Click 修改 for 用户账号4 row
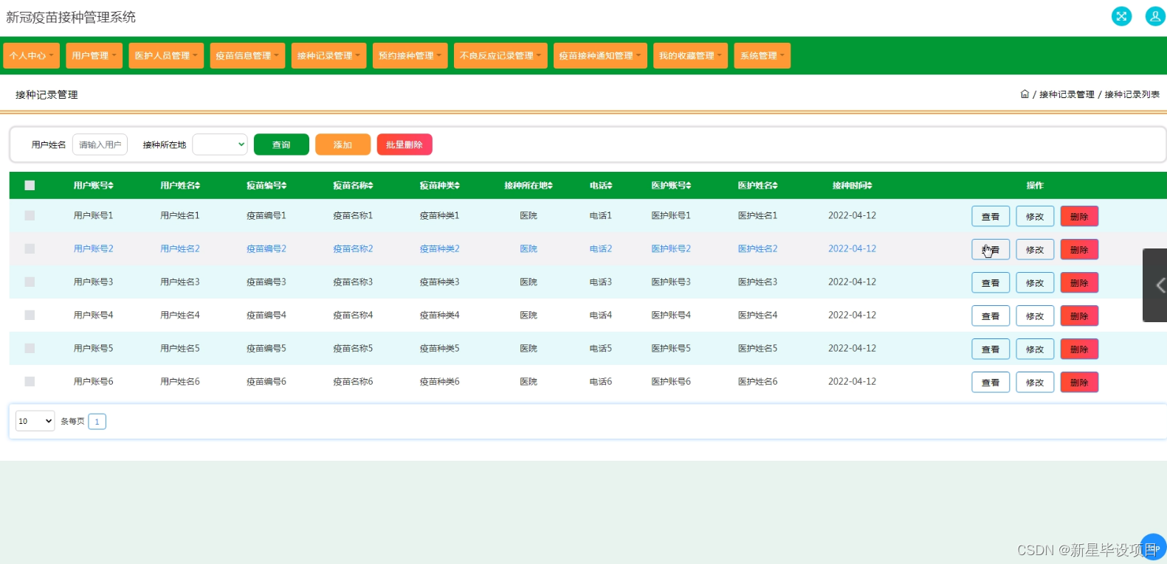Viewport: 1167px width, 564px height. (1035, 316)
